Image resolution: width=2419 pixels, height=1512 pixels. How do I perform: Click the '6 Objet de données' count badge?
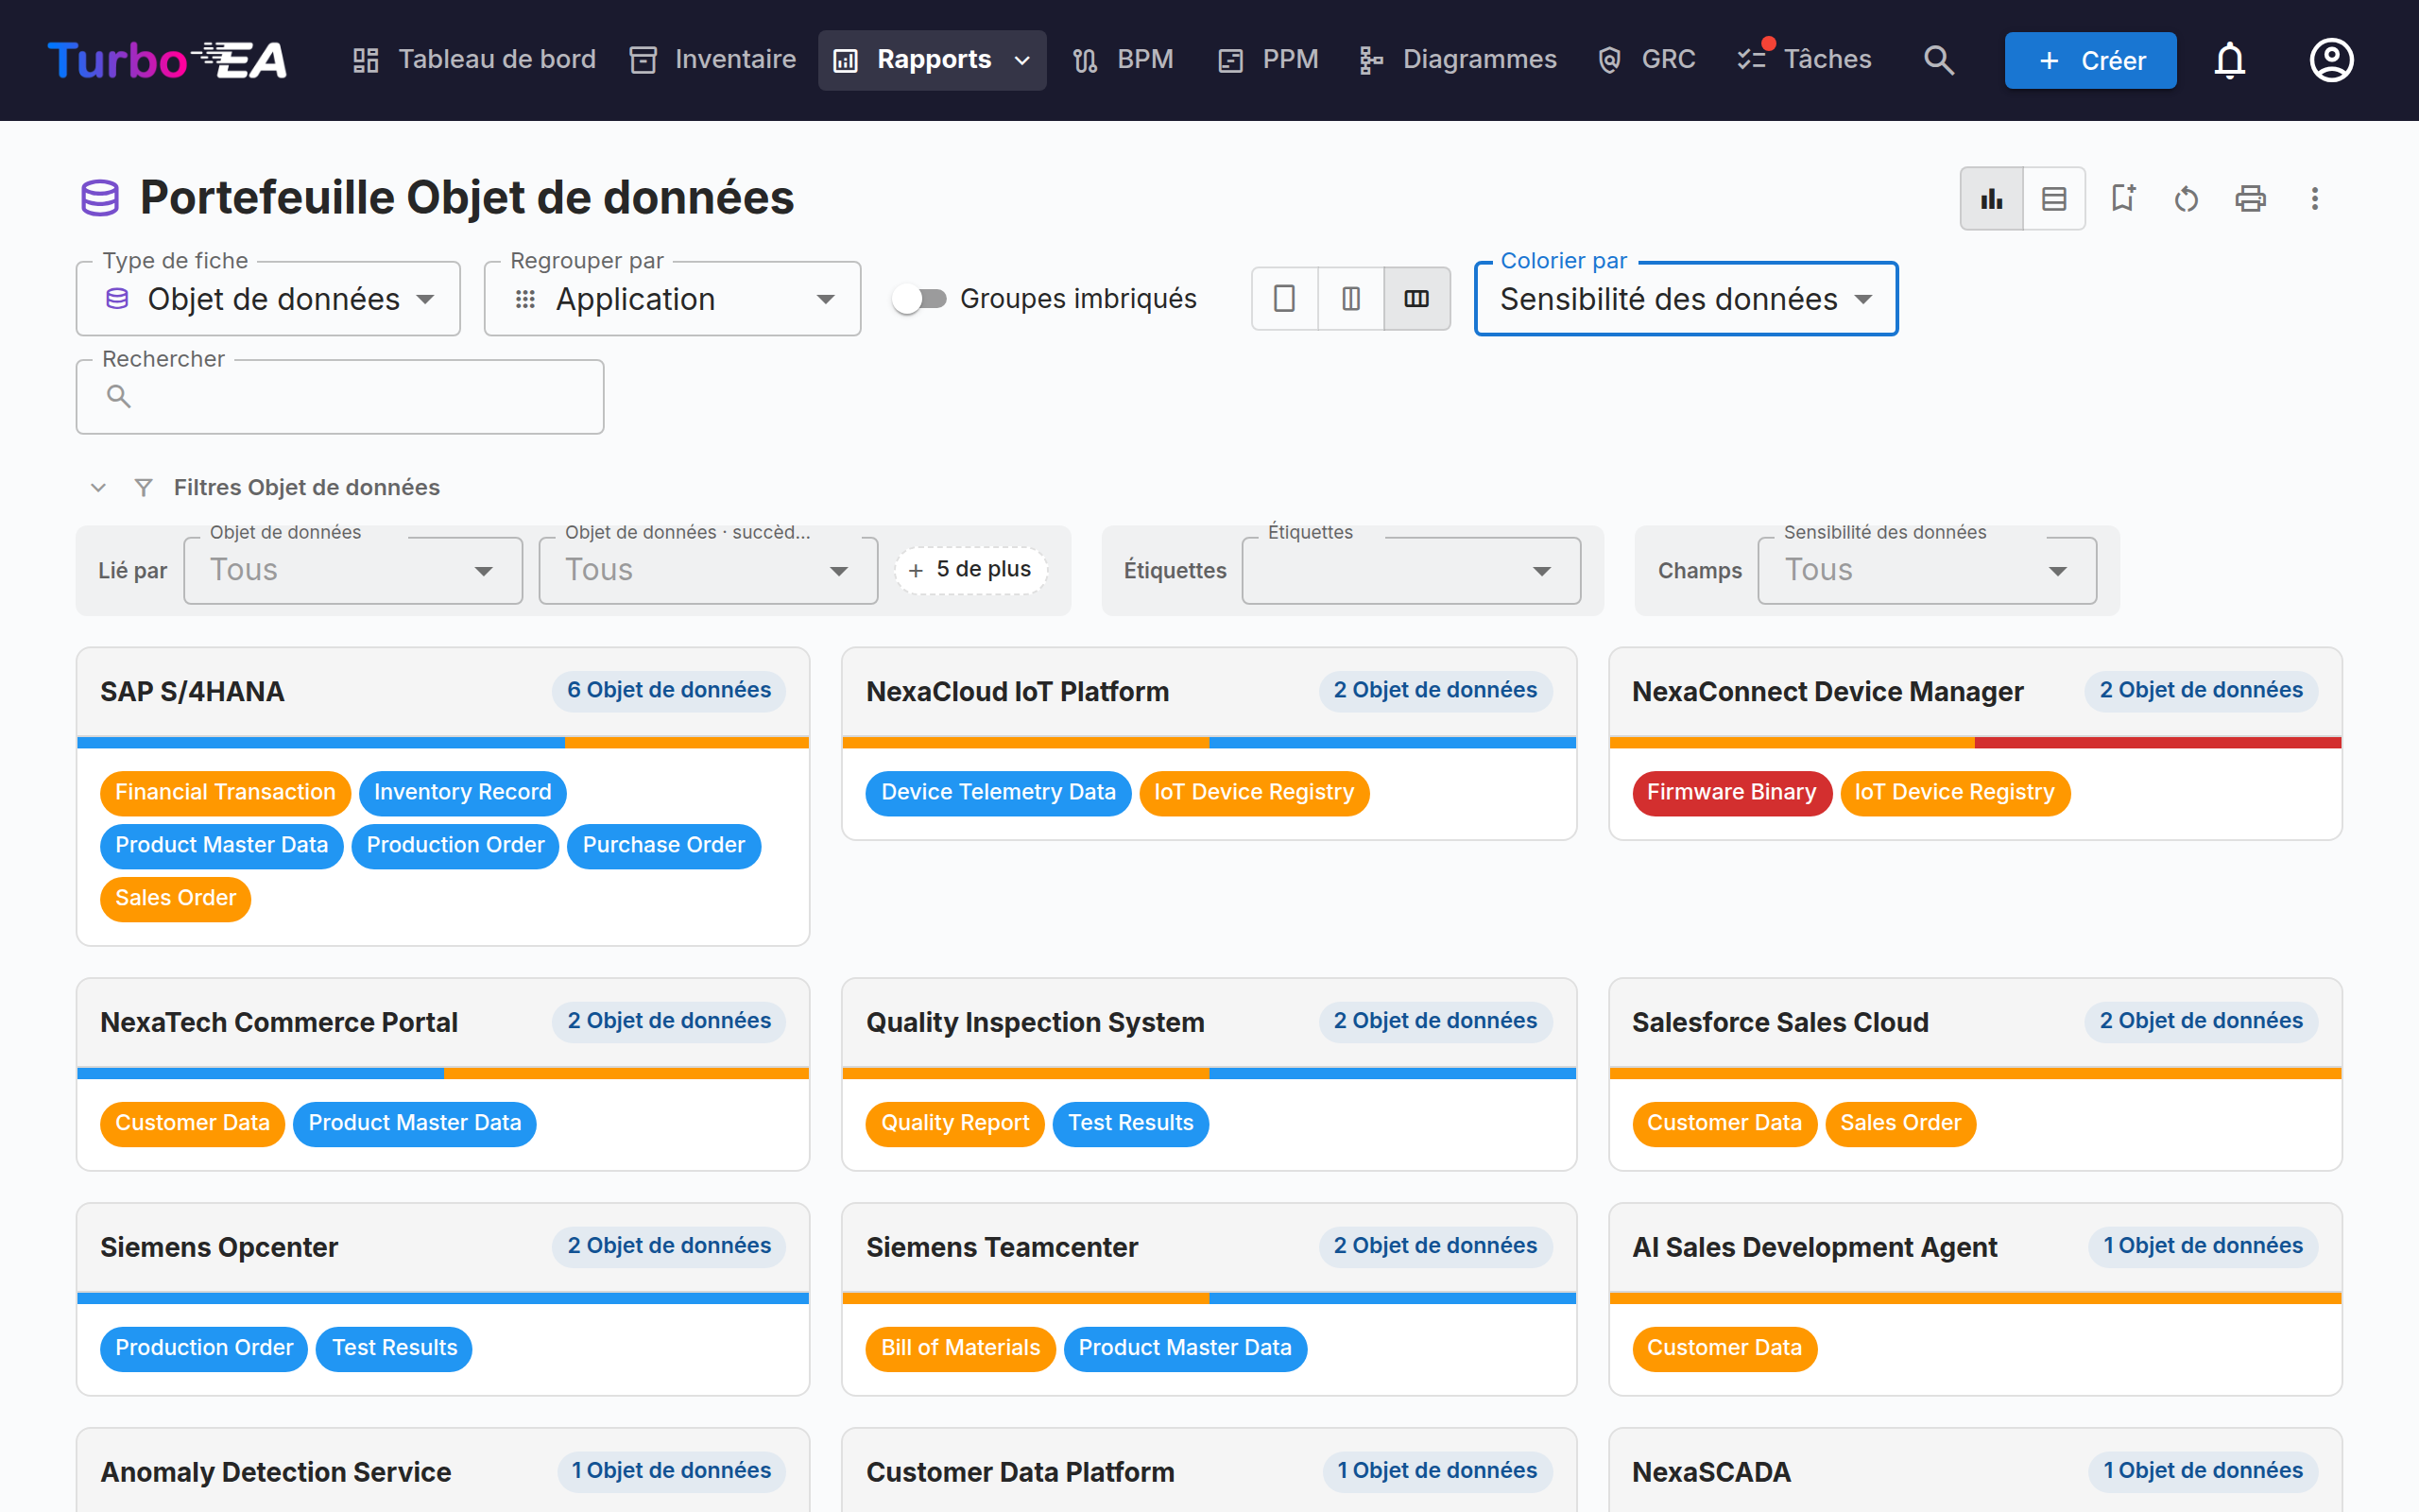tap(669, 691)
